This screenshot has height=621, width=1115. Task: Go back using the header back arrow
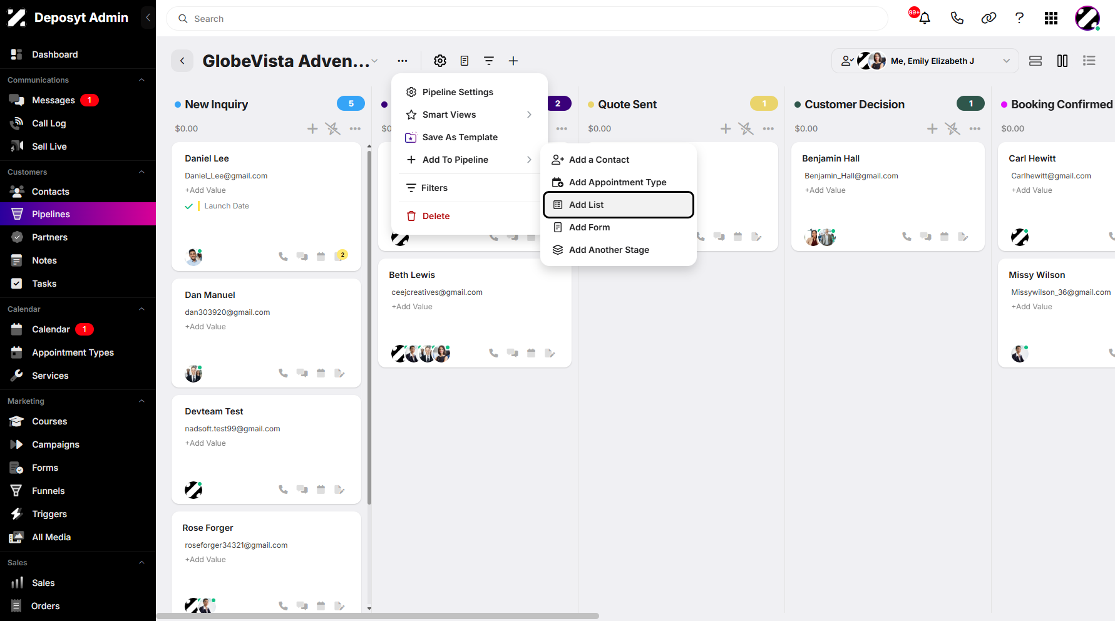click(x=182, y=61)
